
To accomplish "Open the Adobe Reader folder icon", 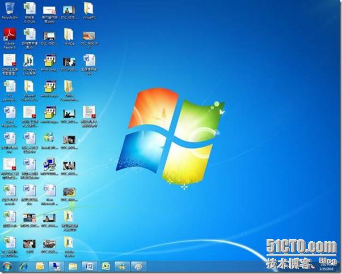I will (69, 247).
